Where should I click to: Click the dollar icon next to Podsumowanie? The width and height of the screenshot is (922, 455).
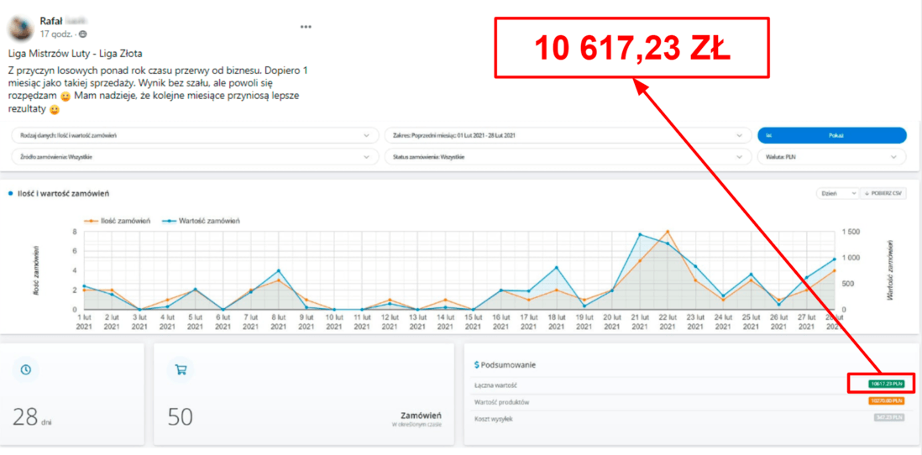(x=477, y=365)
